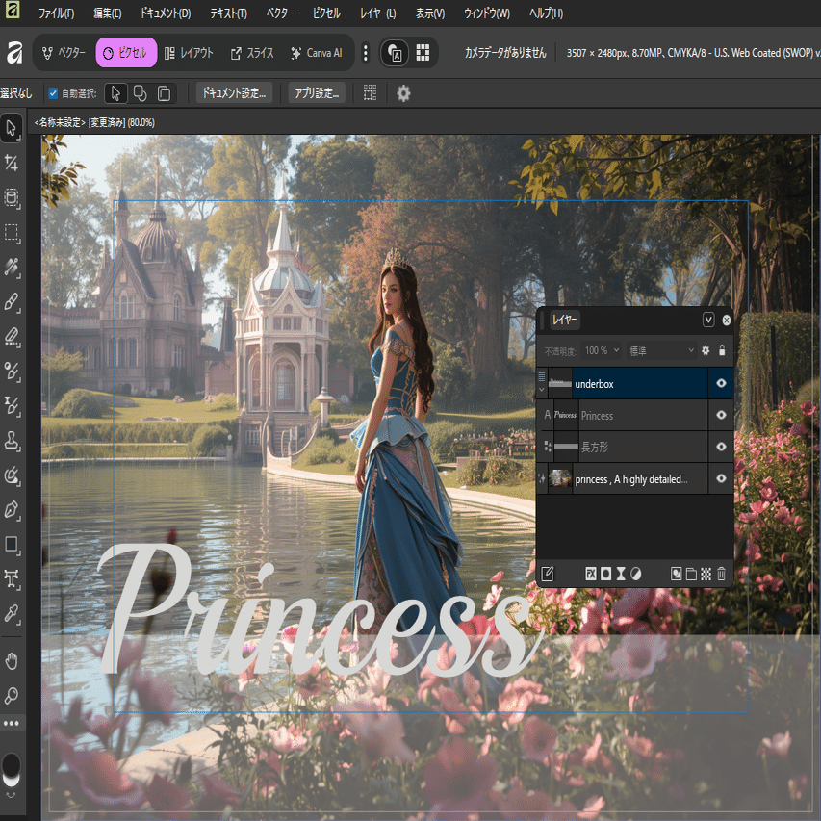
Task: Select the Gradient fill tool
Action: (11, 267)
